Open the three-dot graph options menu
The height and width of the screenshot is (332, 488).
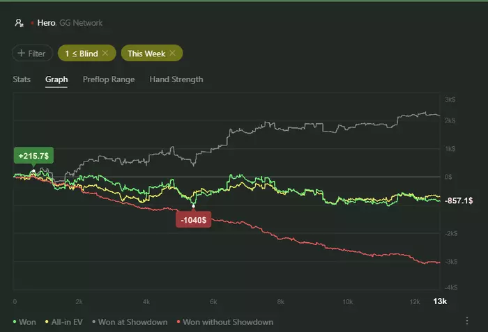[x=467, y=321]
